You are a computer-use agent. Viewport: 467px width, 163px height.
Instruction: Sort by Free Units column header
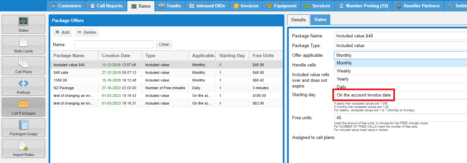(266, 56)
